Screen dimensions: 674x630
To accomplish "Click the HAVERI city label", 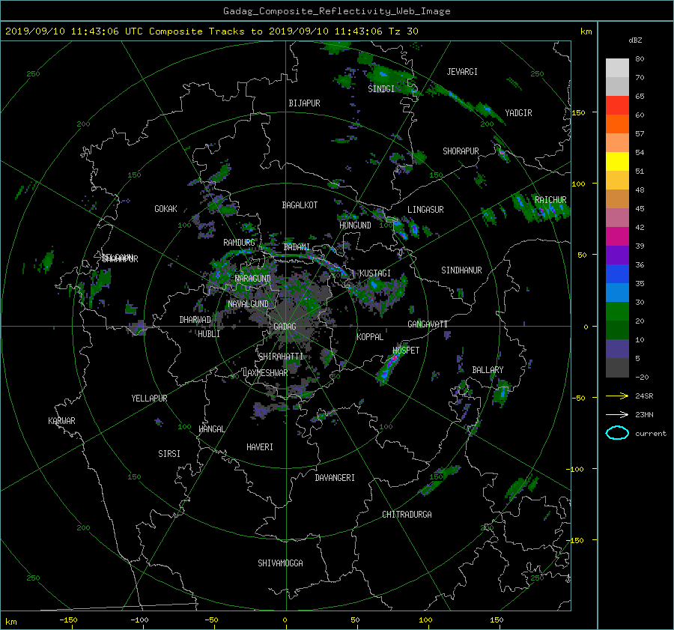I will 260,447.
